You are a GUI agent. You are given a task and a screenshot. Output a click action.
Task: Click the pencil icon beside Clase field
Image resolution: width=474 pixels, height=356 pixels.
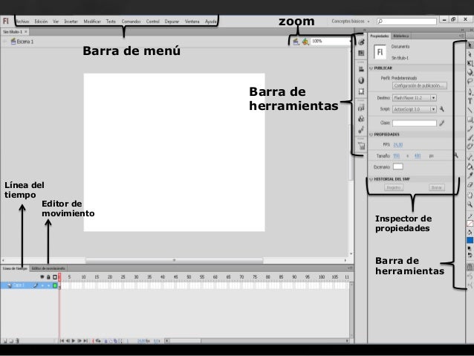(442, 123)
